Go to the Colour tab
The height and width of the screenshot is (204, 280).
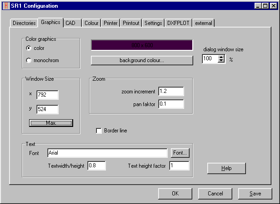coord(91,23)
